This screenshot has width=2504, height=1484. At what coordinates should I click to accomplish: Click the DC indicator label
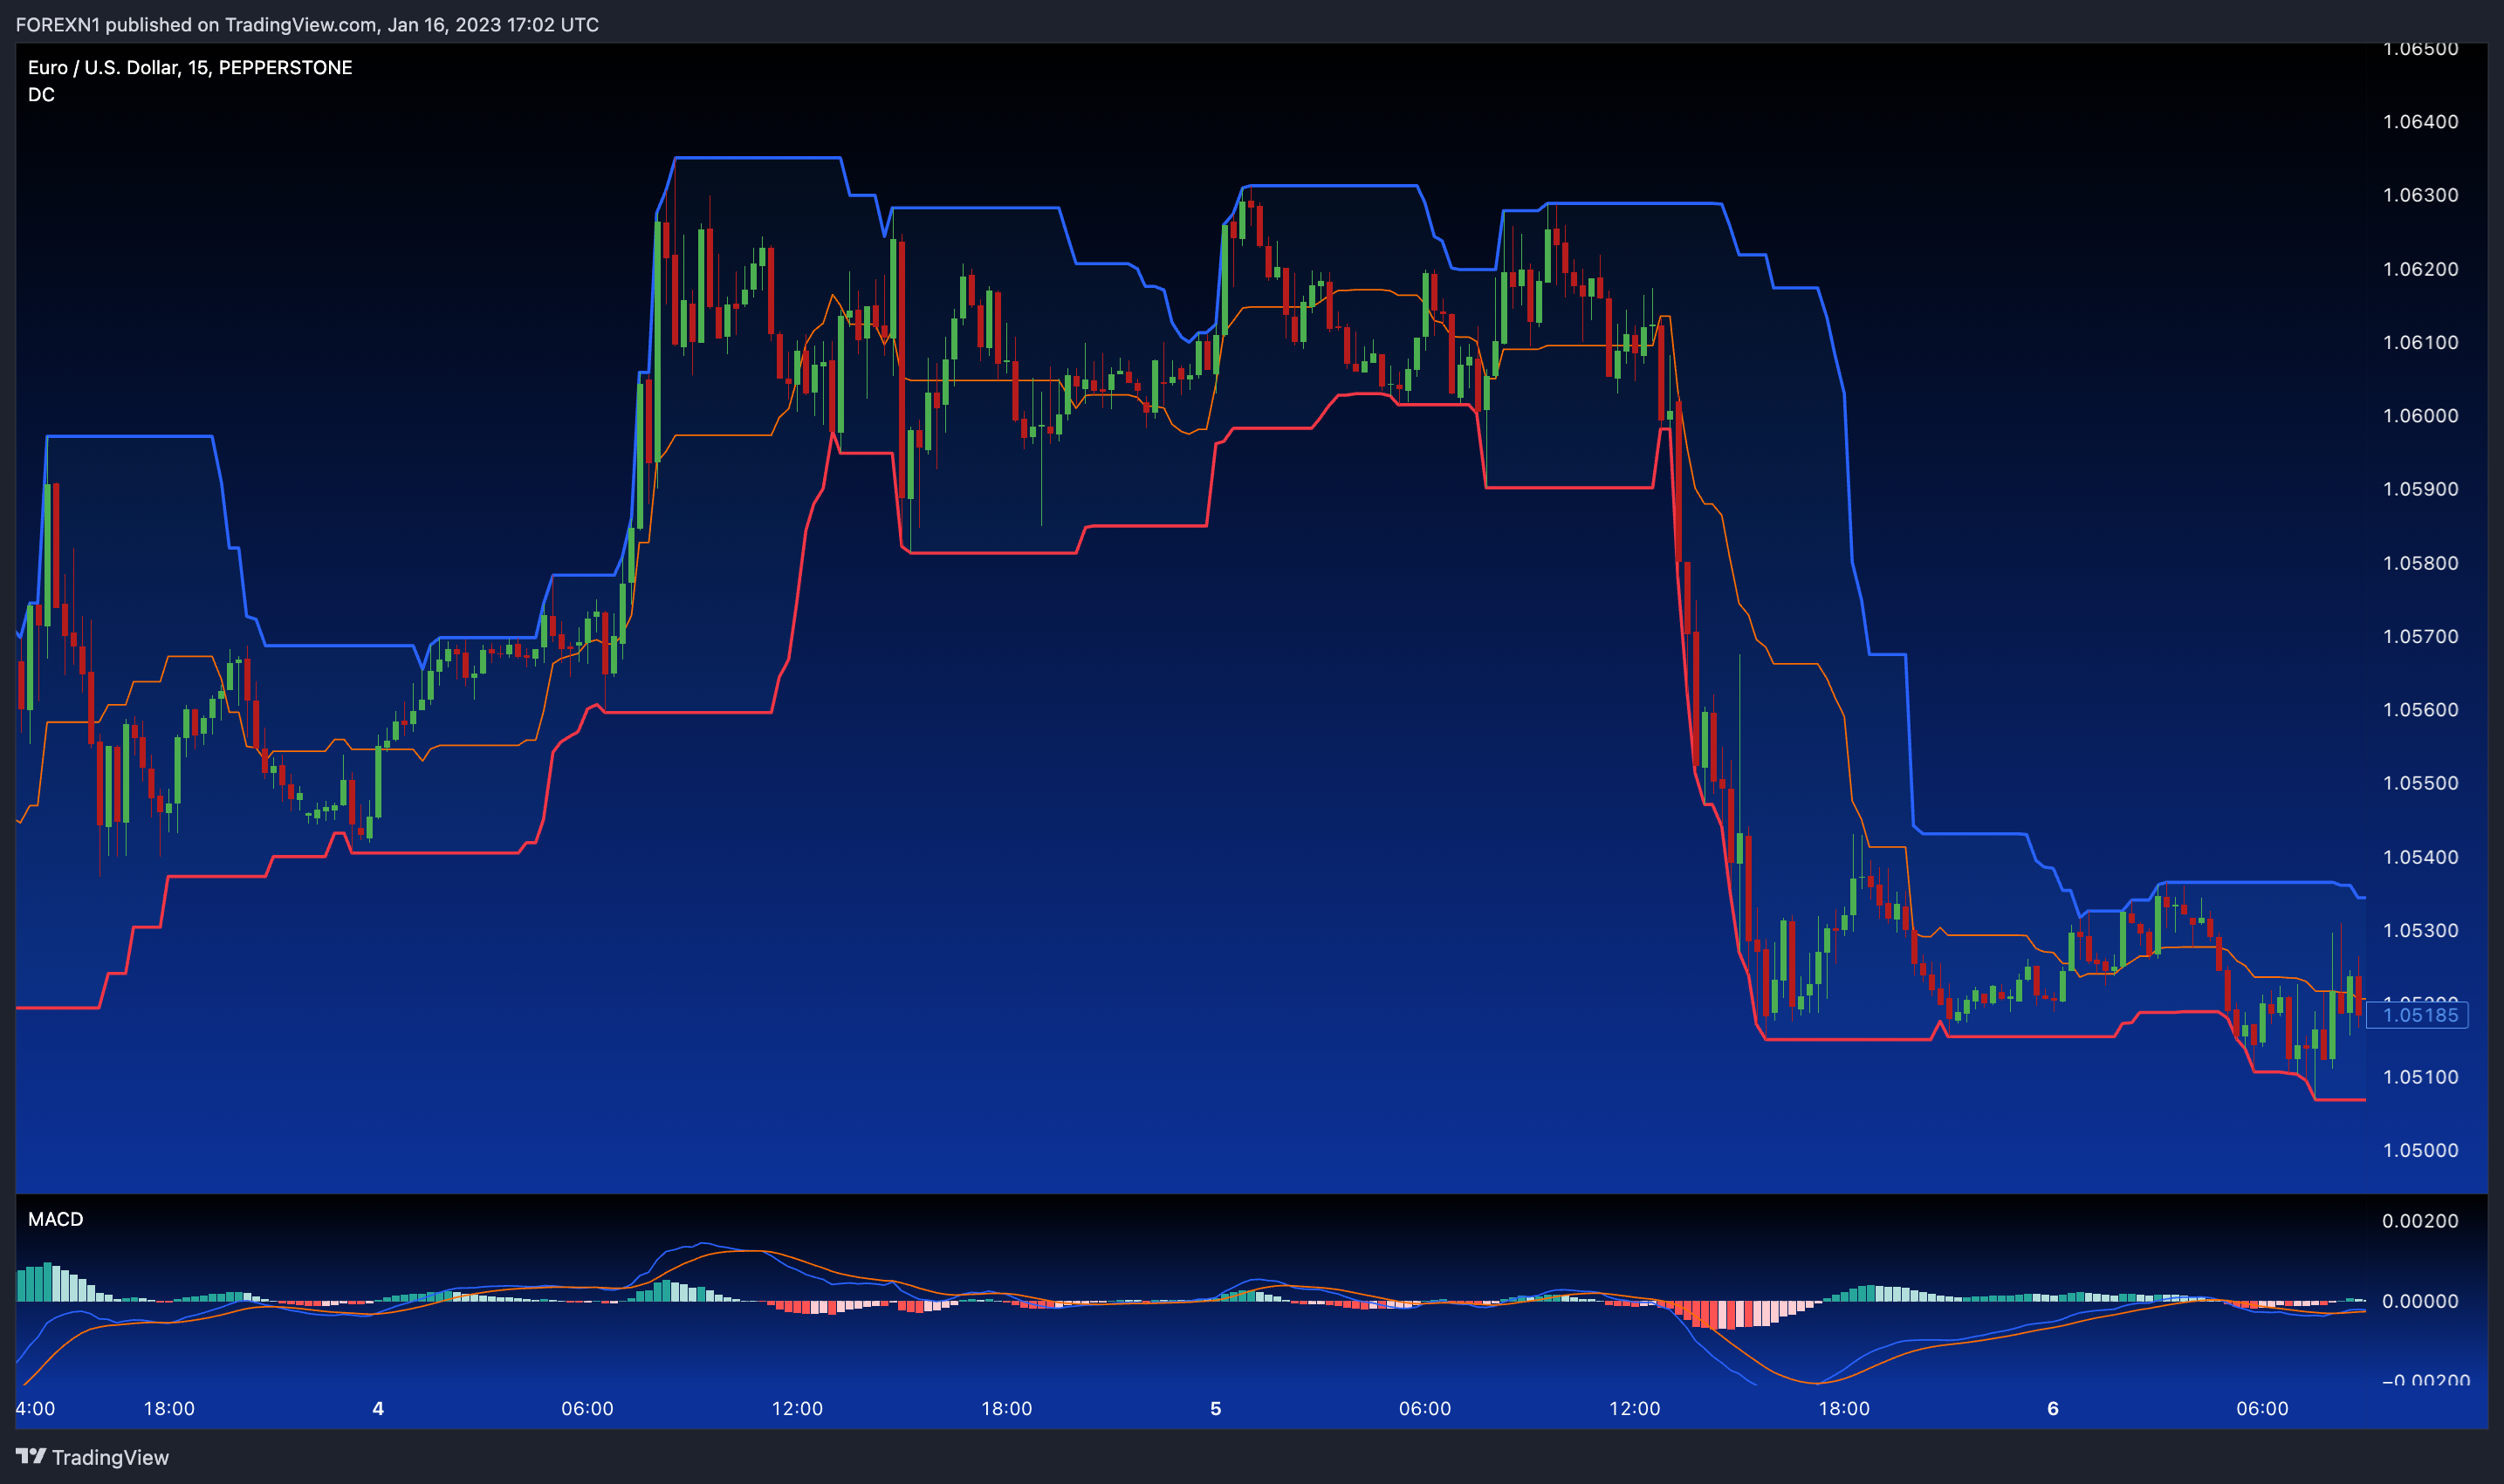click(41, 95)
